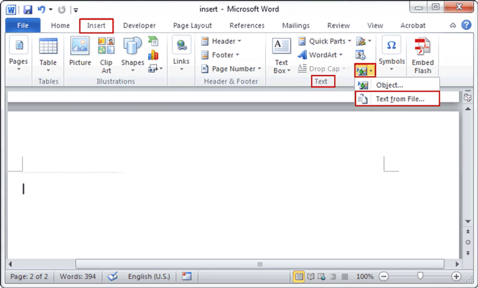Screen dimensions: 478x288
Task: Go to the References tab
Action: pyautogui.click(x=247, y=26)
